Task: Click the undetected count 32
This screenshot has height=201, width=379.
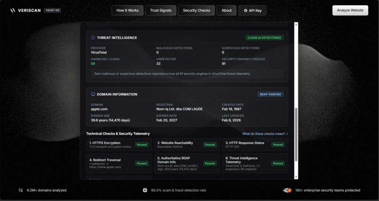Action: (158, 64)
